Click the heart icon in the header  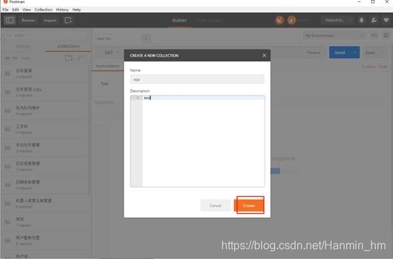[x=386, y=20]
